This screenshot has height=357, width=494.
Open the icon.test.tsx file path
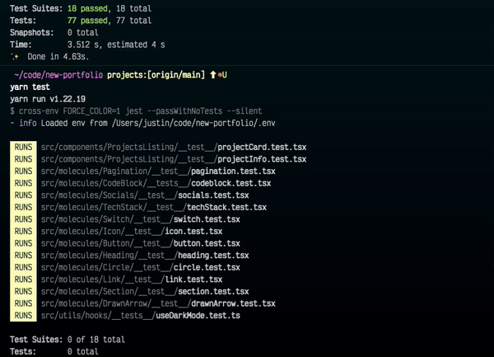137,232
